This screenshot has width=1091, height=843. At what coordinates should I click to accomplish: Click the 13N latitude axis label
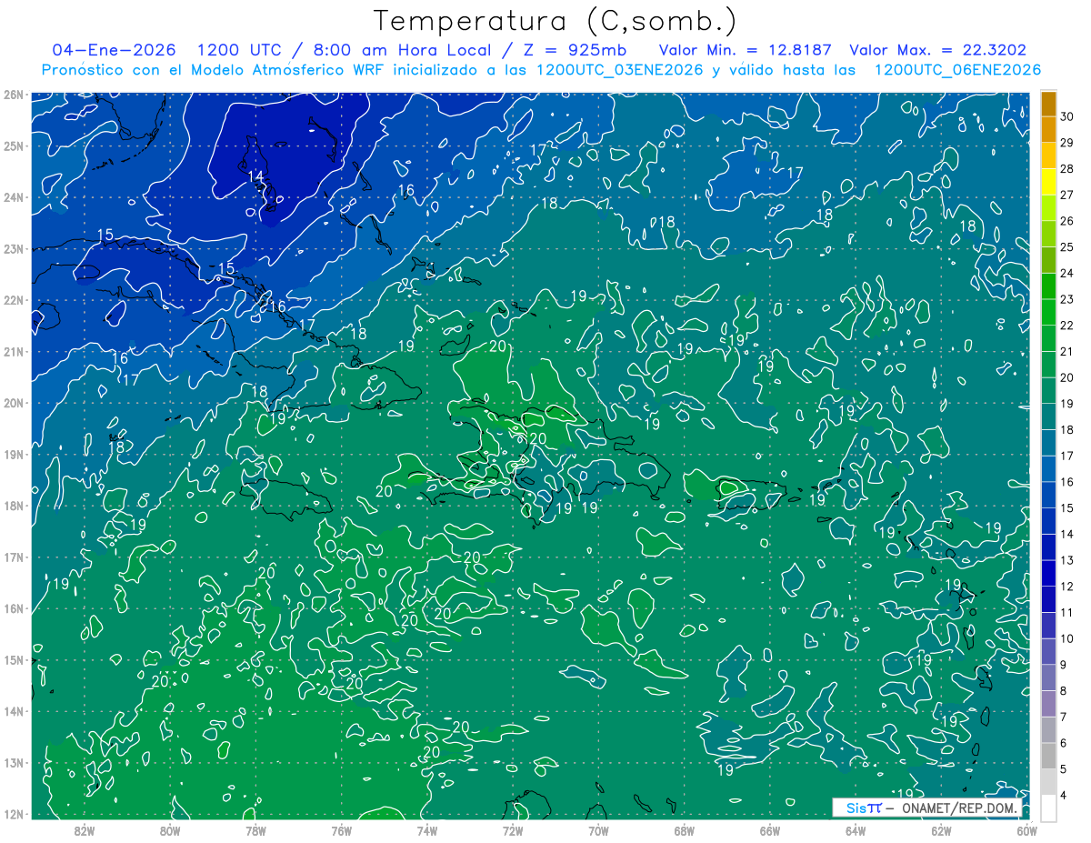tap(13, 762)
